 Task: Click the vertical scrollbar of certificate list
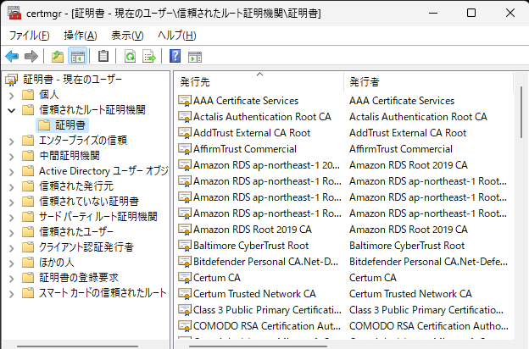521,112
